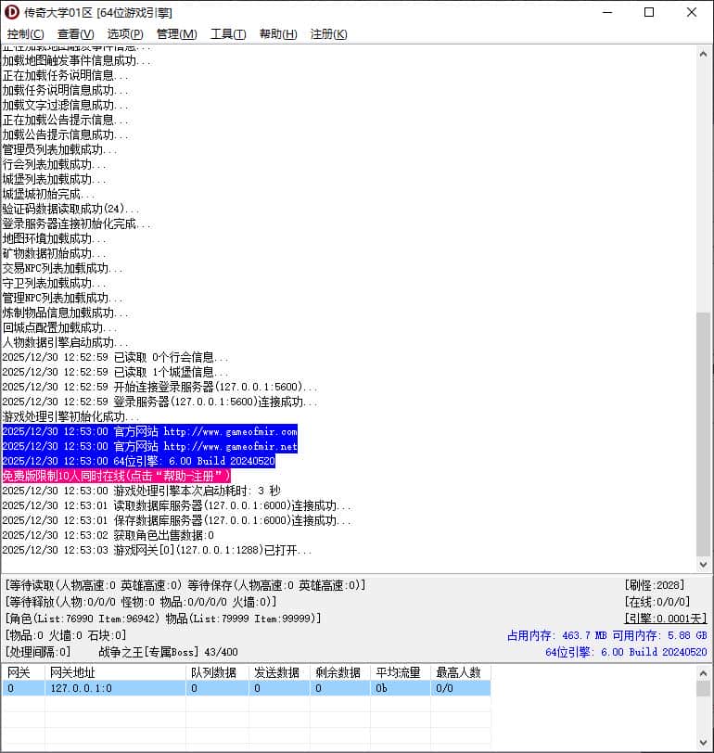Viewport: 714px width, 753px height.
Task: Click log line 已读取 1个城堡信息
Action: tap(115, 372)
